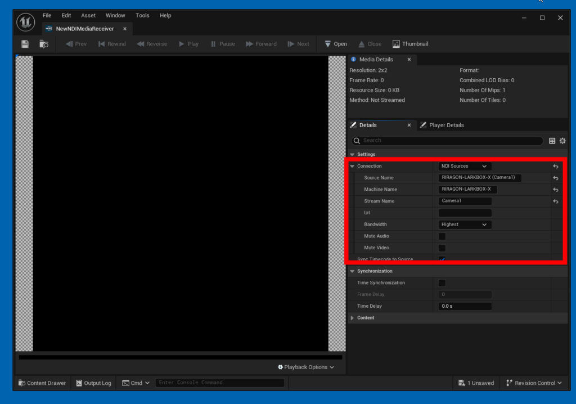
Task: Click the Save asset icon
Action: (25, 43)
